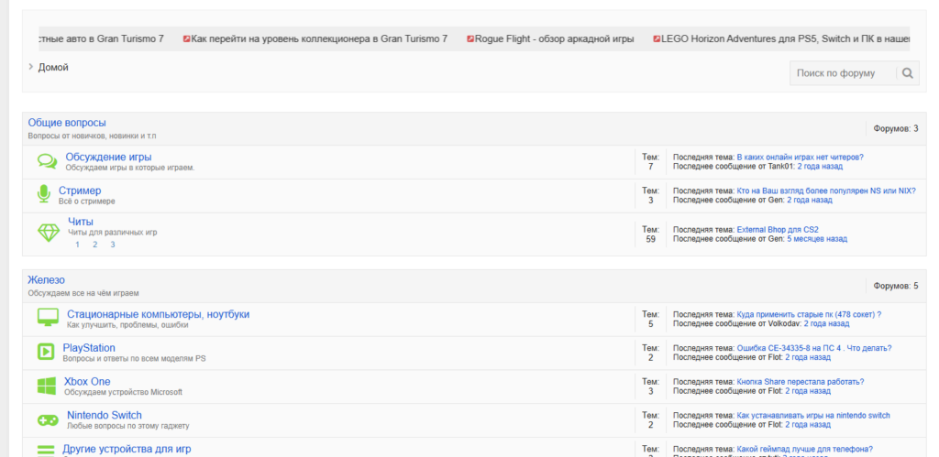
Task: Click the Windows logo icon beside Xbox One
Action: click(x=46, y=386)
